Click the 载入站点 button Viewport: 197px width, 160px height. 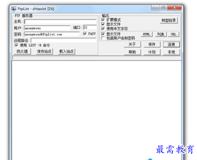(x=66, y=51)
